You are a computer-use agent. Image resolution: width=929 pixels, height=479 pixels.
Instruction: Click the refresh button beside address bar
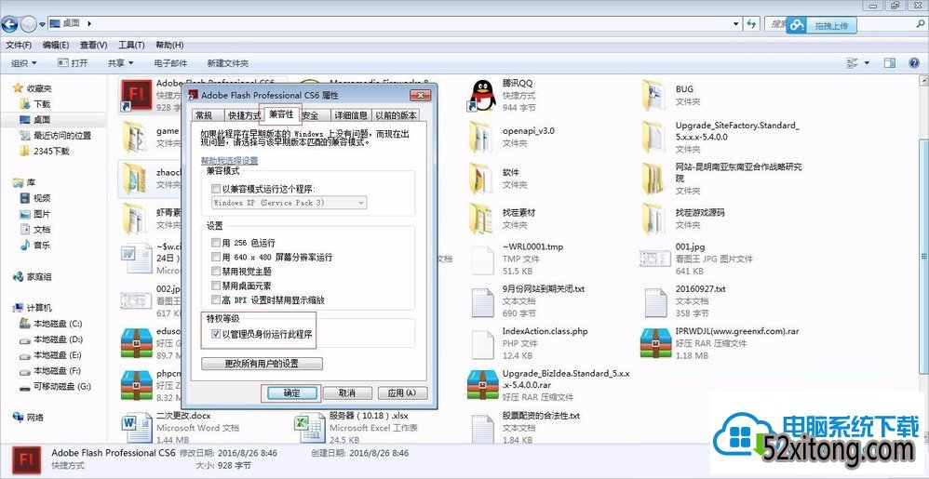click(x=751, y=23)
